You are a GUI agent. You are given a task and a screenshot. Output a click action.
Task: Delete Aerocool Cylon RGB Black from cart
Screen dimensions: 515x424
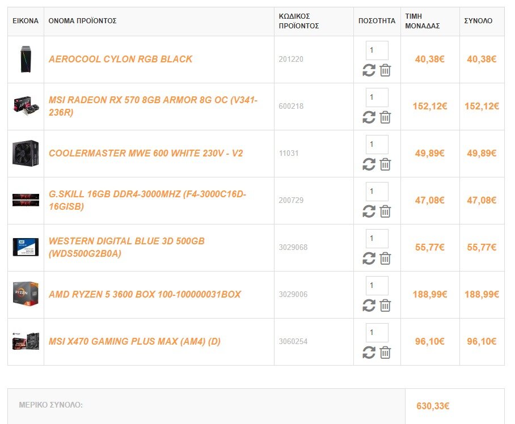click(385, 70)
